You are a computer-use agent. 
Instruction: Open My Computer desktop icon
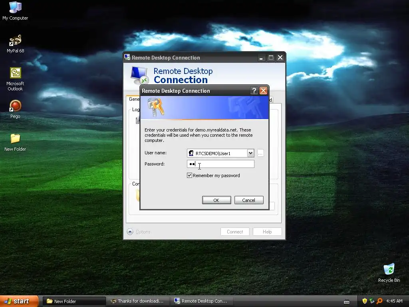pos(15,10)
